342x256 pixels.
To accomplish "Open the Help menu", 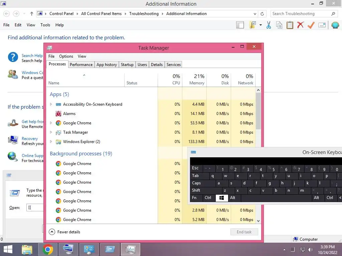I will [x=59, y=25].
